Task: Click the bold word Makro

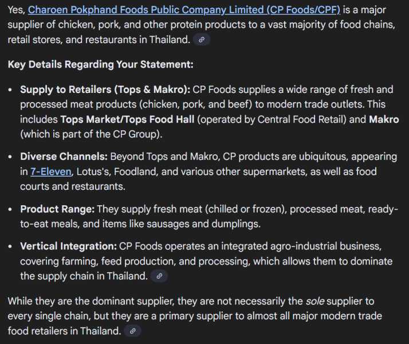Action: pos(383,119)
